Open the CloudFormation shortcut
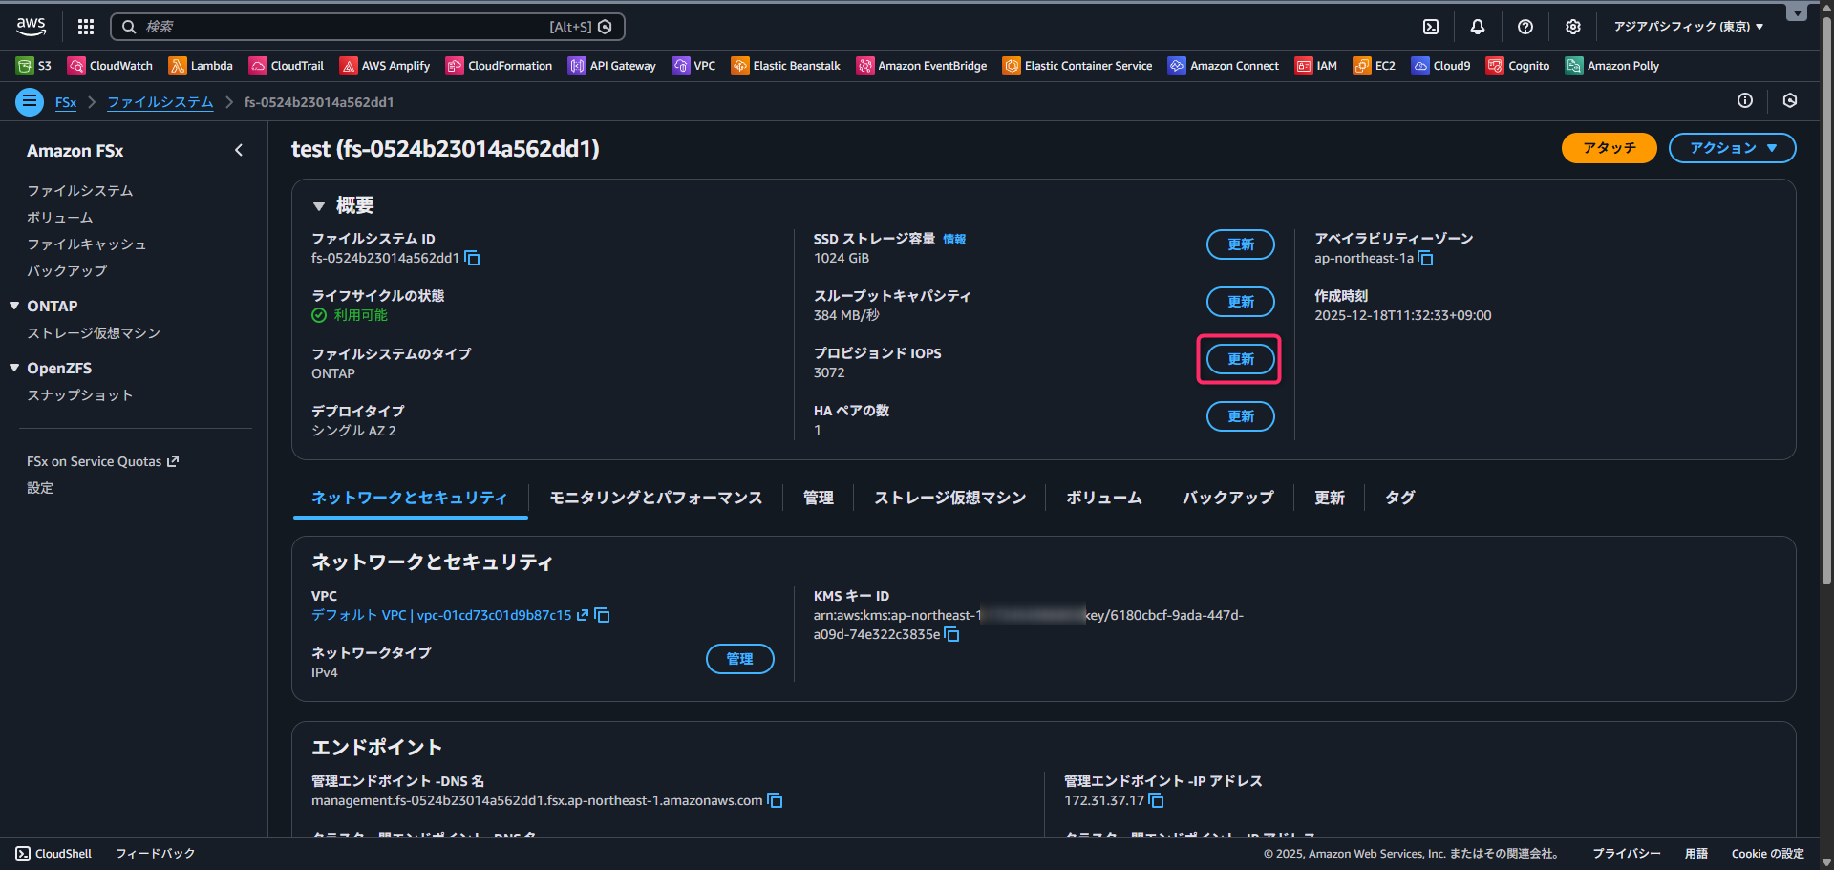1834x870 pixels. coord(499,66)
